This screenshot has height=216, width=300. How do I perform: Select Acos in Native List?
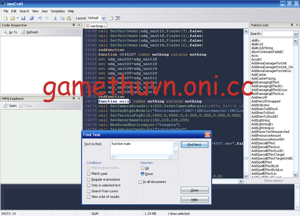(255, 56)
